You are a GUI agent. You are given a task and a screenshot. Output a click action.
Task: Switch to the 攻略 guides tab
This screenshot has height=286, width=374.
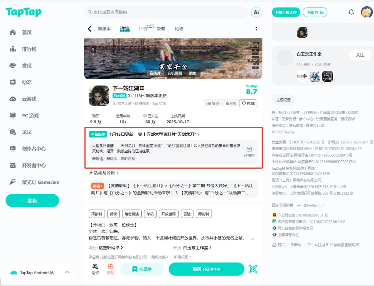point(161,29)
